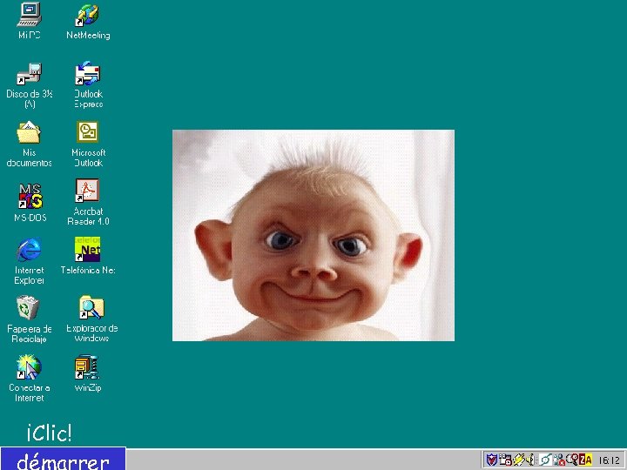This screenshot has width=627, height=470.
Task: Launch Acrobat Reader 4.0
Action: (88, 191)
